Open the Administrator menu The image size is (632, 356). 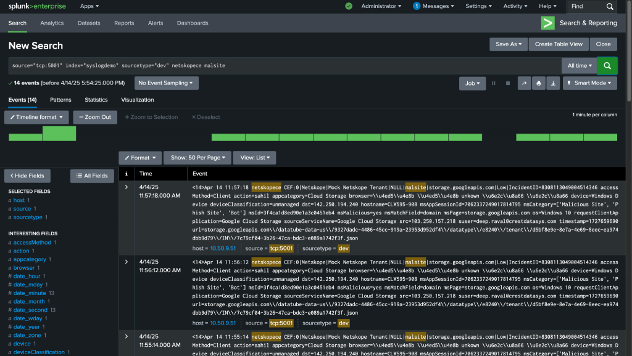click(381, 6)
